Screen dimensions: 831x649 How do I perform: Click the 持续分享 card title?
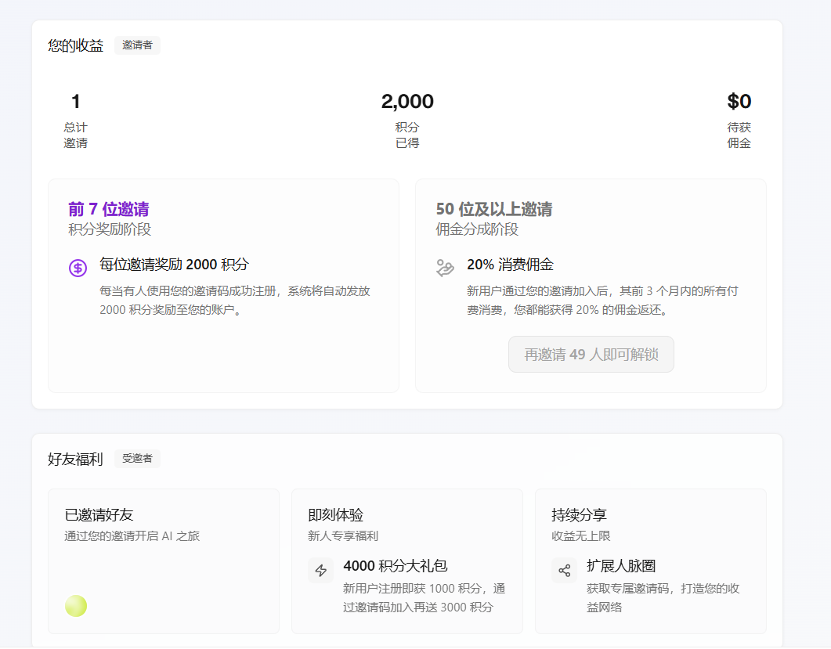pyautogui.click(x=579, y=515)
